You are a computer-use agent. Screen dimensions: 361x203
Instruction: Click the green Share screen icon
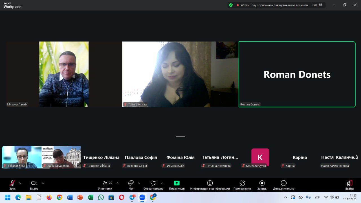pos(177,183)
